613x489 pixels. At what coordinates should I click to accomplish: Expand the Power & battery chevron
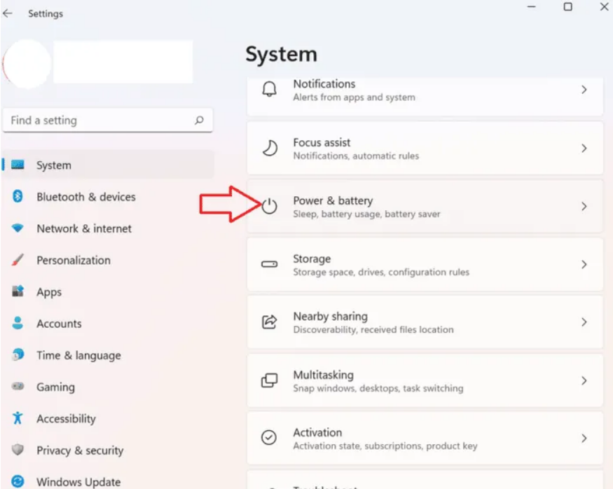tap(584, 206)
